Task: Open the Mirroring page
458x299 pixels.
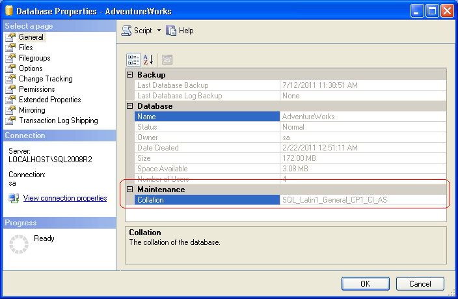Action: pyautogui.click(x=32, y=110)
